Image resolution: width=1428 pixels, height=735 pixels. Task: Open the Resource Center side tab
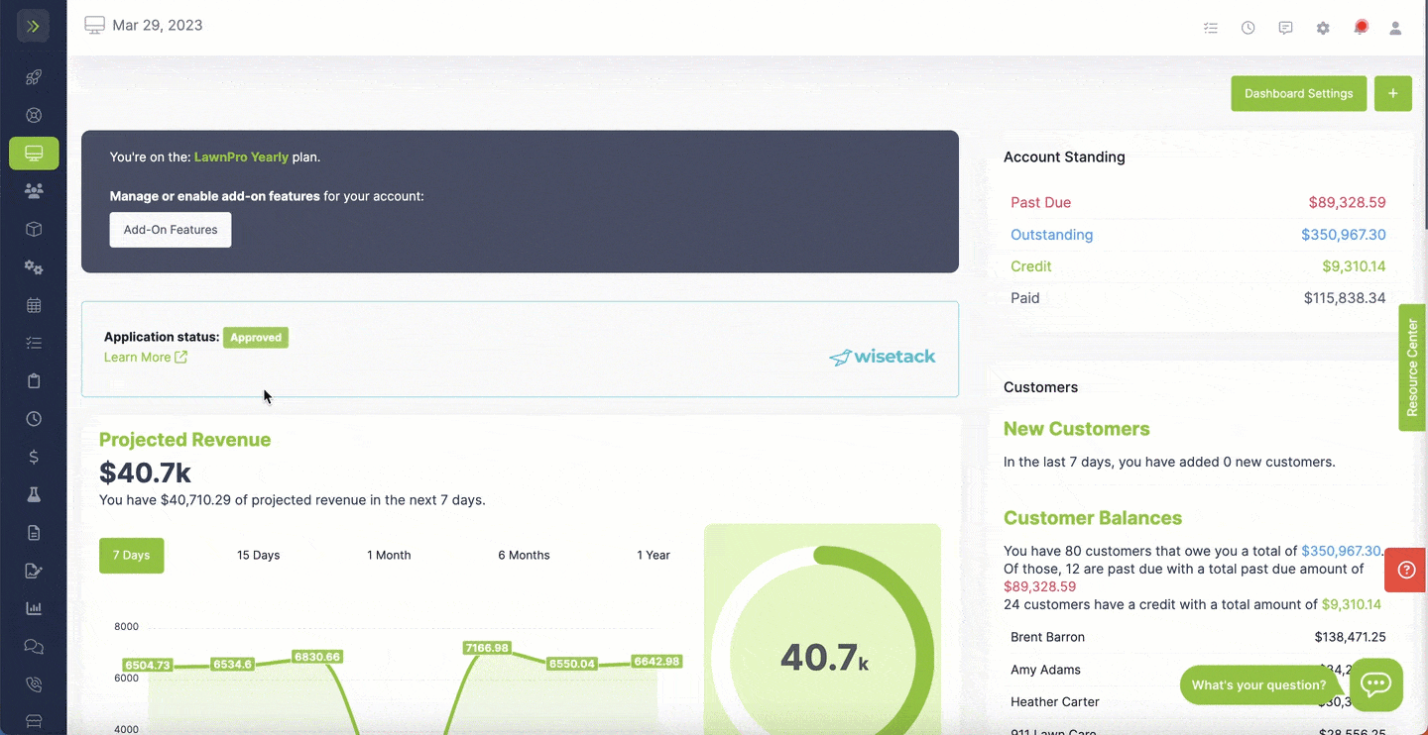click(x=1412, y=367)
